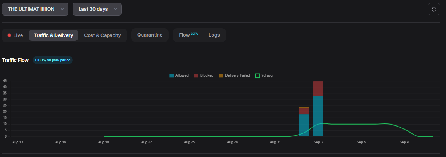Screen dimensions: 446x157
Task: Click the shorter bar's blue Allowed segment
Action: [x=304, y=125]
